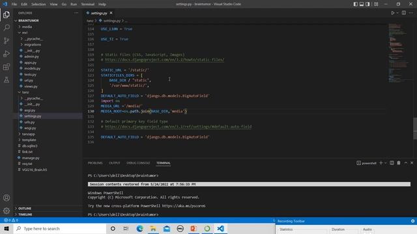Open the Extensions view

(7, 66)
